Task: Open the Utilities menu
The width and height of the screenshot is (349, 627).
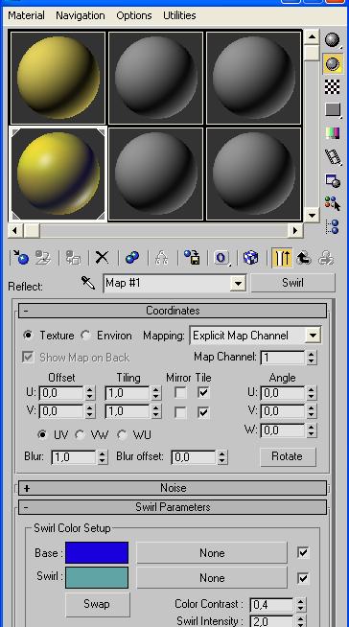Action: click(179, 15)
